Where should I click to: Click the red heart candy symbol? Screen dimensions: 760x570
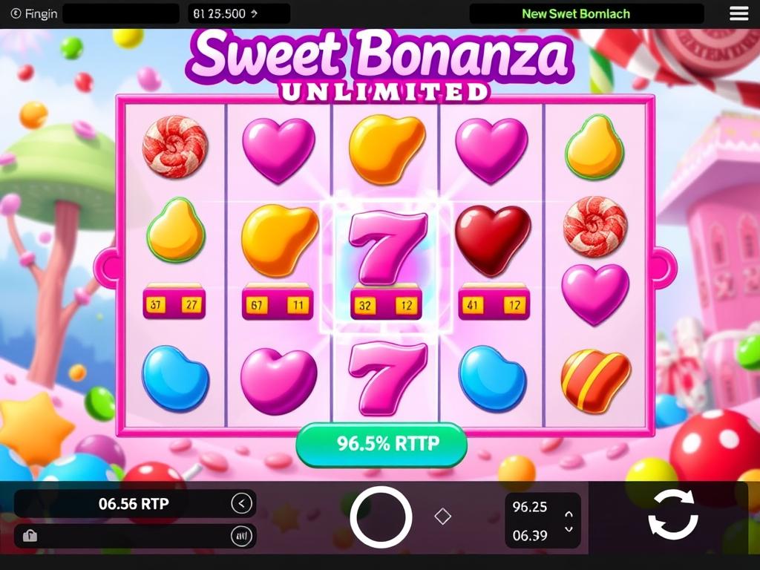point(493,240)
